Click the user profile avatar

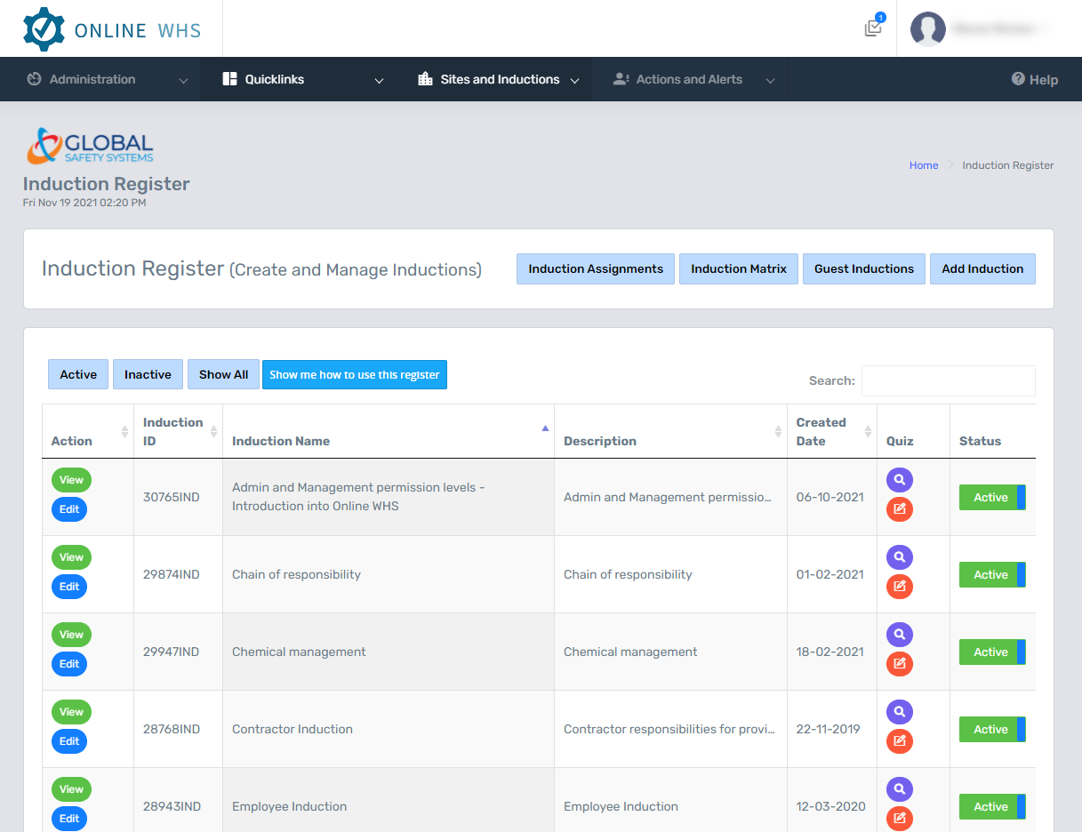click(x=927, y=29)
